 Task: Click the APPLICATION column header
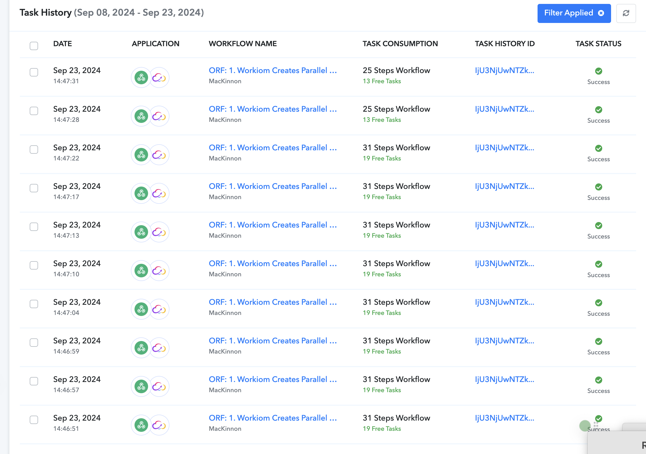point(155,44)
